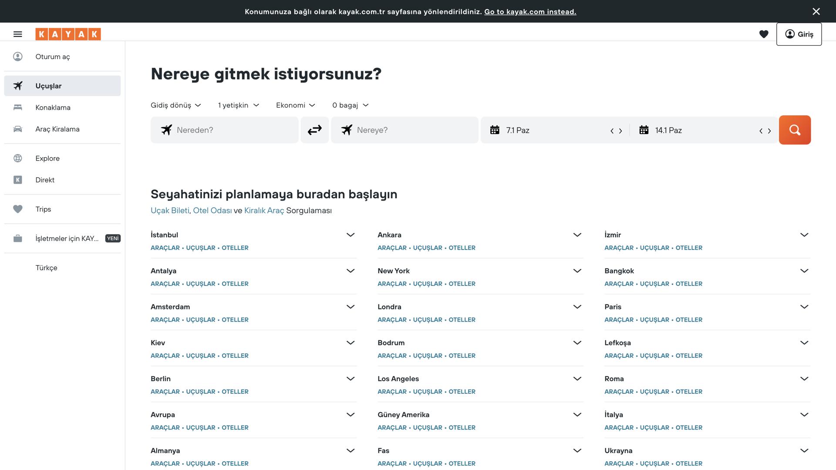836x470 pixels.
Task: Close the redirect notification banner
Action: (x=816, y=11)
